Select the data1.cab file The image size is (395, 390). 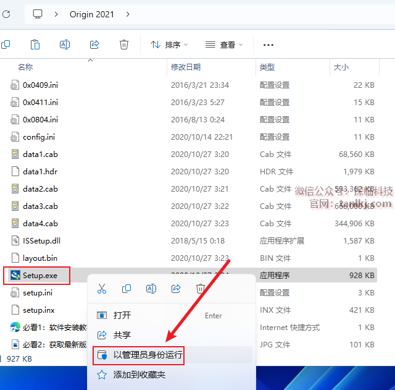[x=40, y=154]
